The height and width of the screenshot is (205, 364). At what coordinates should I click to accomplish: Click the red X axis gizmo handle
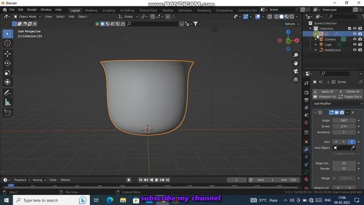(x=297, y=40)
